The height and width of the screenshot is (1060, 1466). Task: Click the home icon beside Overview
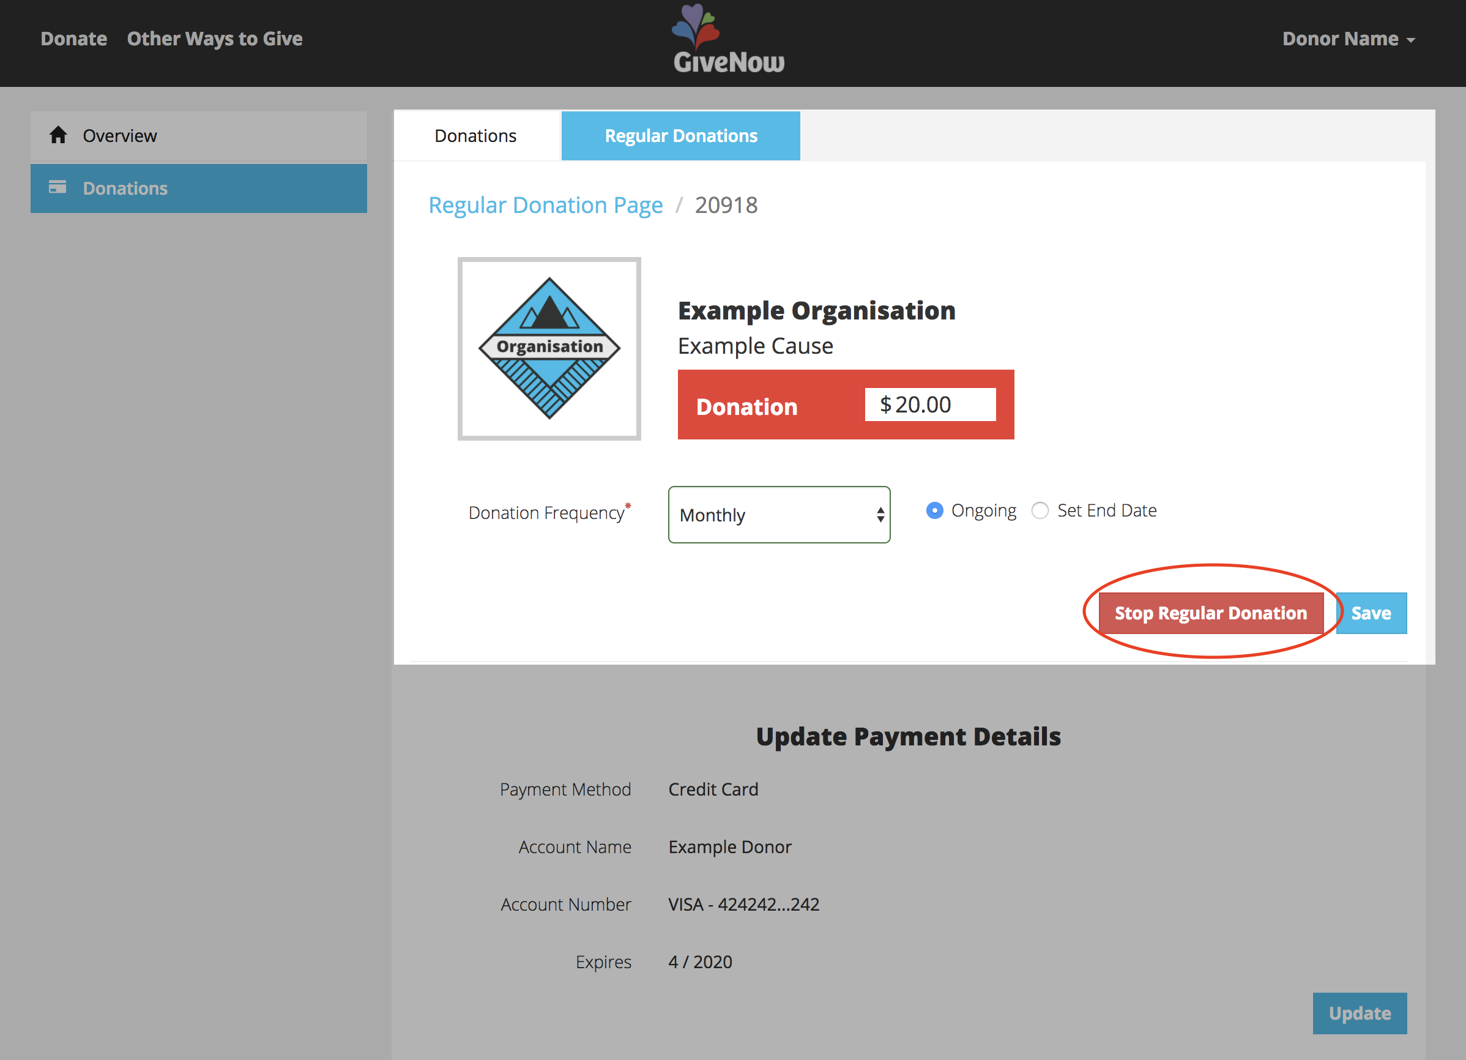point(58,135)
